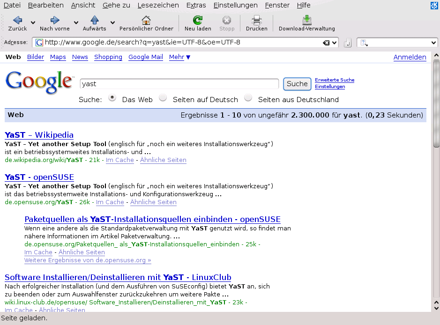The height and width of the screenshot is (325, 440).
Task: Click the Nach vorne forward arrow icon
Action: click(x=55, y=20)
